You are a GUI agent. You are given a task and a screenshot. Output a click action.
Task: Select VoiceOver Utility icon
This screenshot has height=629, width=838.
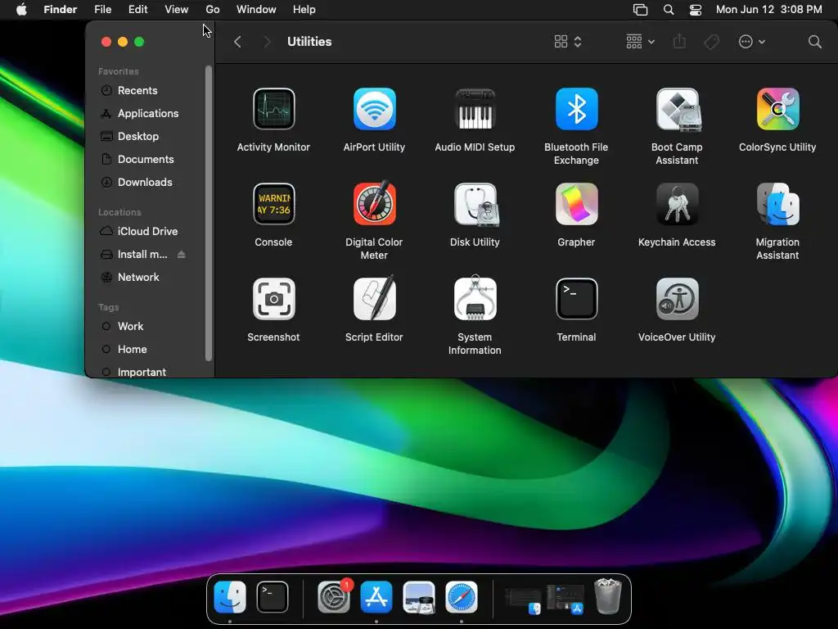point(677,299)
